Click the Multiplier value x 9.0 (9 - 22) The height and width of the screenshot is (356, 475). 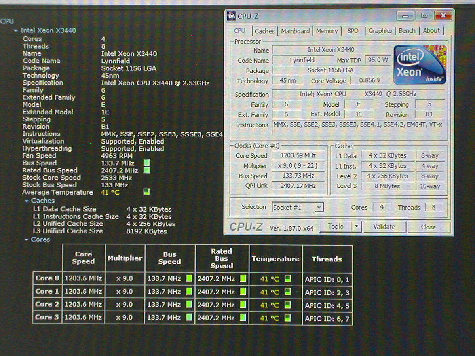tap(298, 166)
